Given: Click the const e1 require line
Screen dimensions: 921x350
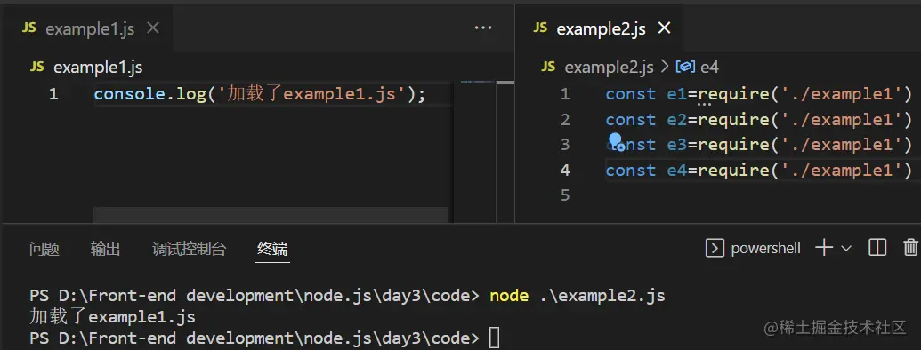Looking at the screenshot, I should pyautogui.click(x=758, y=94).
